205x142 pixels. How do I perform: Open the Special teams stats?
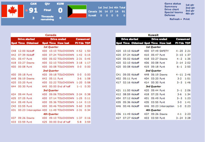click(173, 12)
